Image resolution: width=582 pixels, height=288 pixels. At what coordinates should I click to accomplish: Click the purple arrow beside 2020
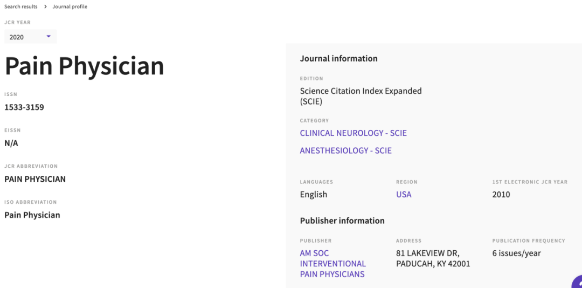click(48, 37)
